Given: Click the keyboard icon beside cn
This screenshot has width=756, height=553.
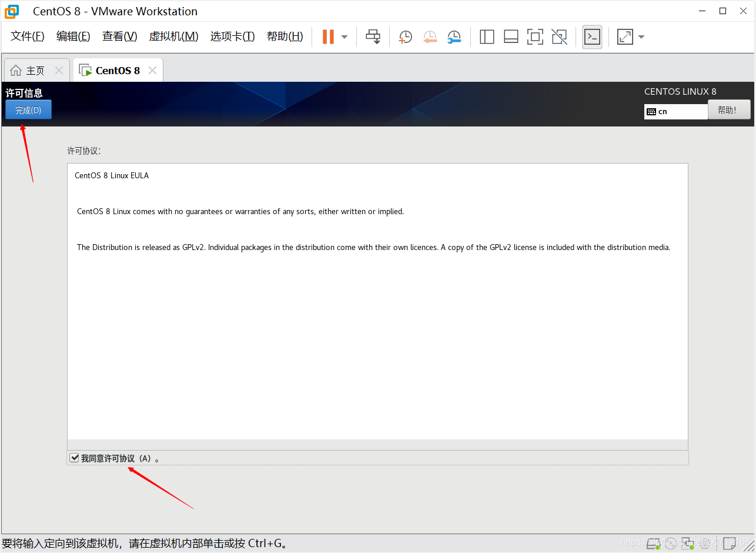Looking at the screenshot, I should (x=651, y=112).
